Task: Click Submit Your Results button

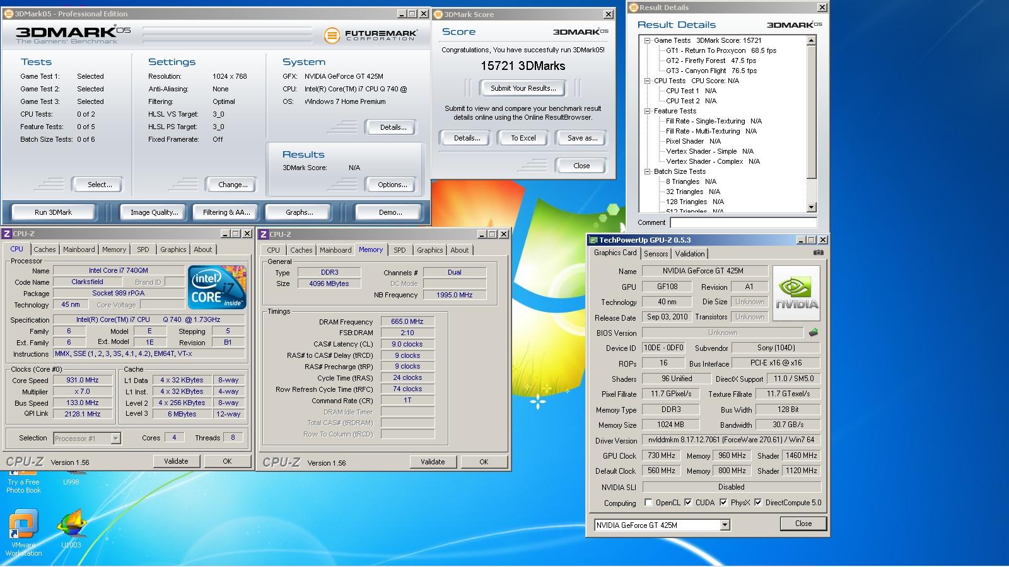Action: [x=523, y=88]
